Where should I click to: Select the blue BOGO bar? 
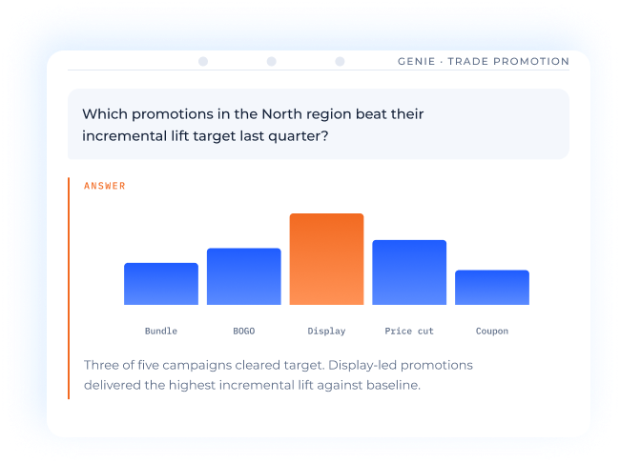tap(244, 276)
